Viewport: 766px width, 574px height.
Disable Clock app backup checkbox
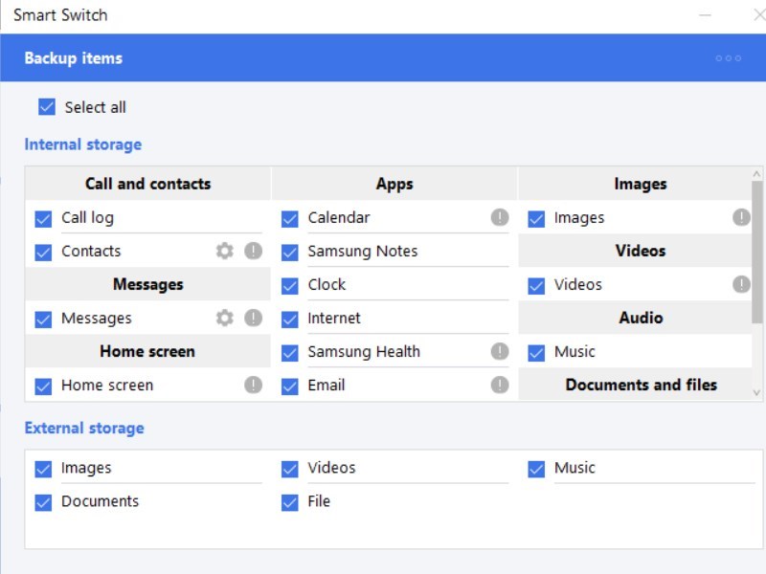[x=290, y=285]
